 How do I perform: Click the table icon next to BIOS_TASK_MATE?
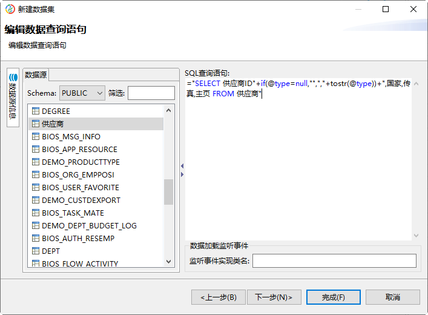coord(36,213)
